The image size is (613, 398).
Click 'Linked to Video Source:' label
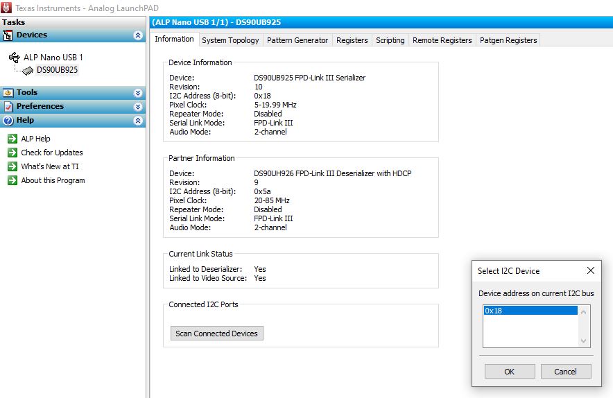pyautogui.click(x=208, y=278)
